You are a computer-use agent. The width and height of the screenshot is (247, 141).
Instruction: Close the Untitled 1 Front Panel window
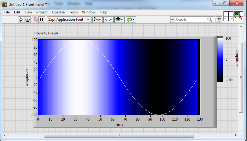237,3
